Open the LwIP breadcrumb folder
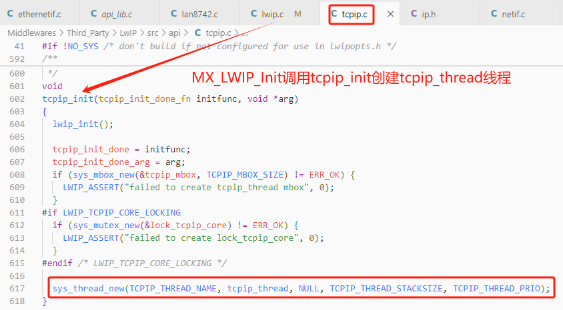Viewport: 563px width, 310px height. (x=128, y=33)
